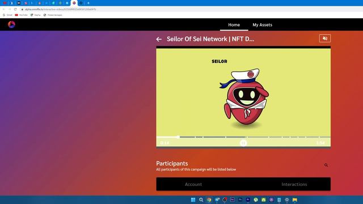Viewport: 363px width, 204px height.
Task: Click the Omniflix logo in header
Action: [x=11, y=24]
